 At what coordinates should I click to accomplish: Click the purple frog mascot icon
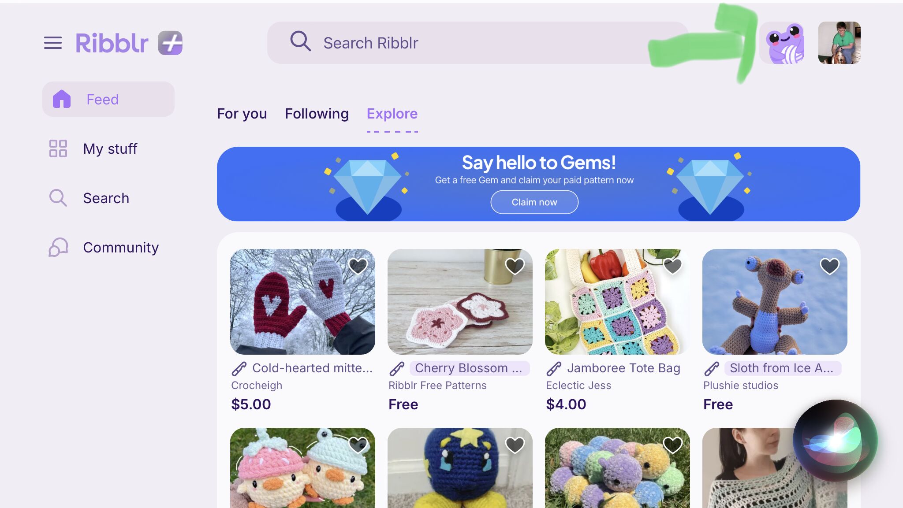(784, 43)
